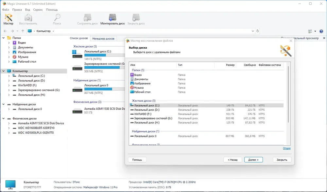The height and width of the screenshot is (192, 327).
Task: Click the < Назад button
Action: [x=232, y=160]
